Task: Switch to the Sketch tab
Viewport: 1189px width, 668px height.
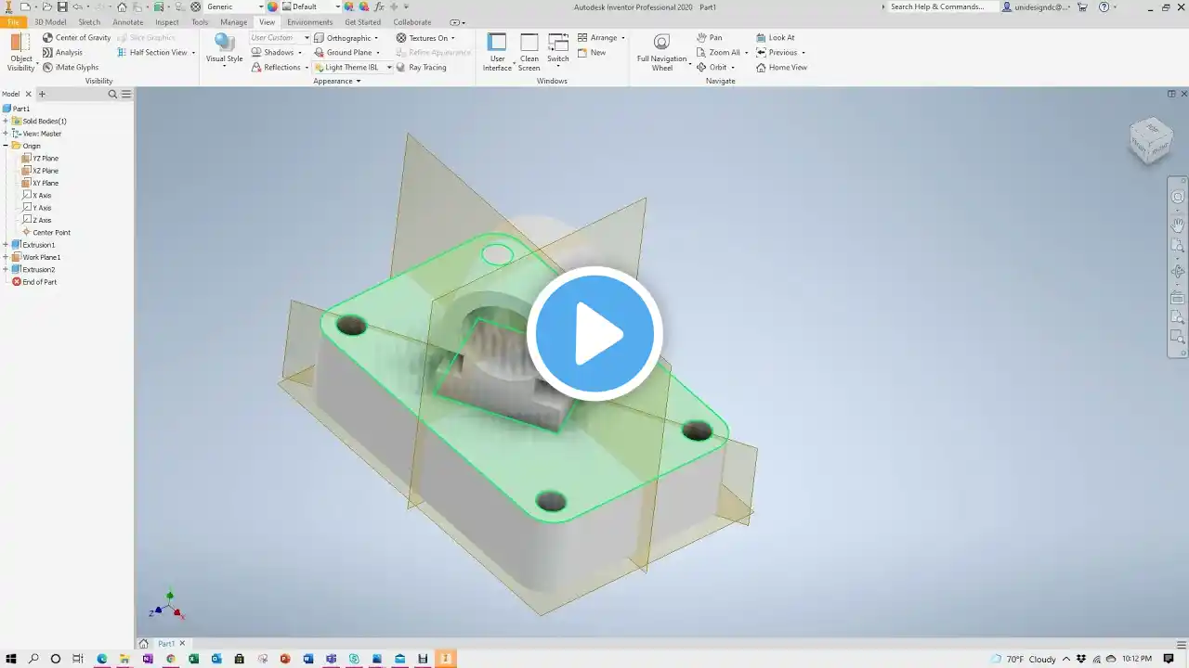Action: [89, 22]
